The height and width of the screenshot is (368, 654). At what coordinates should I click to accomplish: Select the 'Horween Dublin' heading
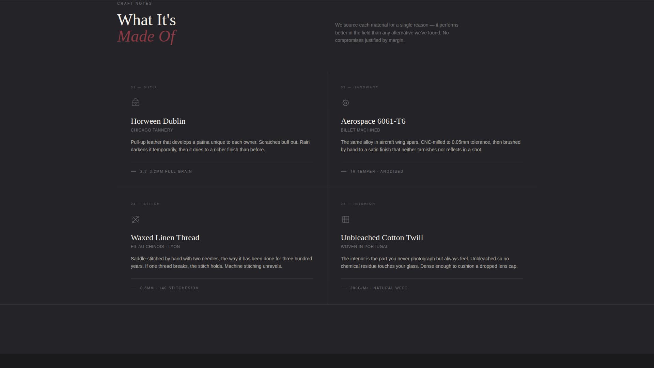click(158, 121)
